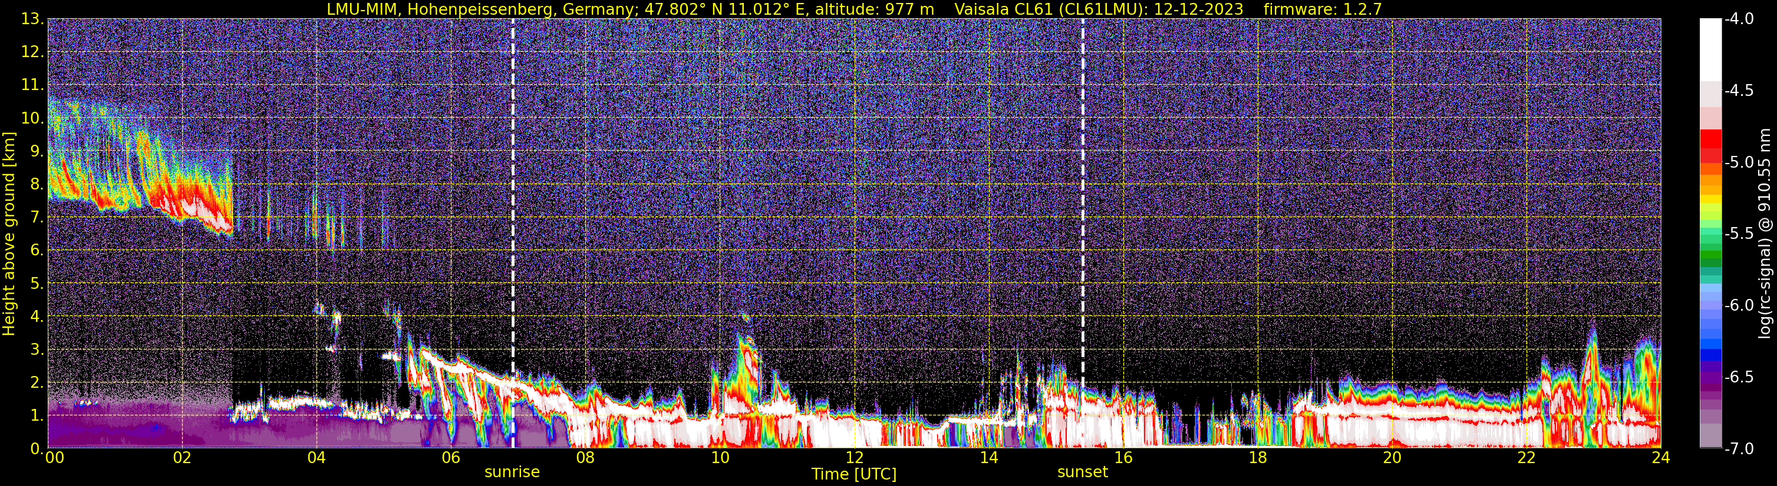The height and width of the screenshot is (486, 1777).
Task: Click the height tick label '6.'
Action: click(37, 251)
